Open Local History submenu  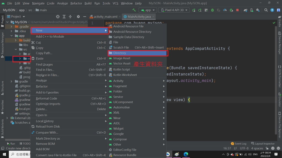(69, 121)
